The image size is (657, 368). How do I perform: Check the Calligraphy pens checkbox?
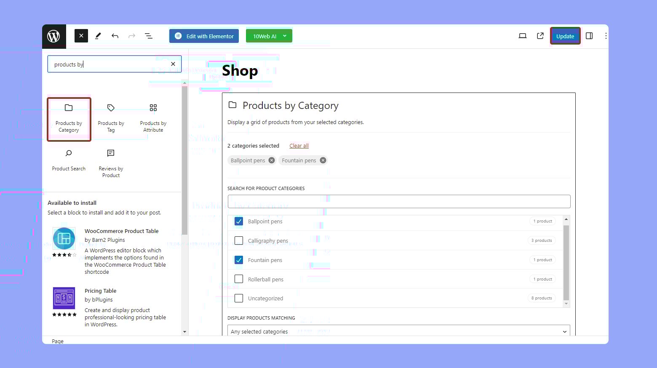click(x=239, y=241)
